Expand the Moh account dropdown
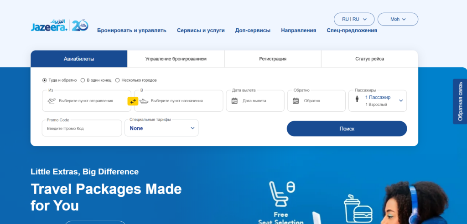The image size is (467, 224). pyautogui.click(x=398, y=19)
